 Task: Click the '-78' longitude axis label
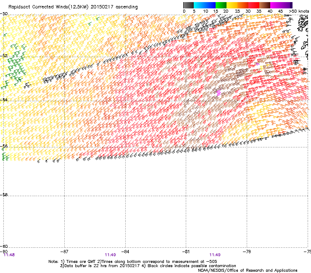[x=247, y=252]
